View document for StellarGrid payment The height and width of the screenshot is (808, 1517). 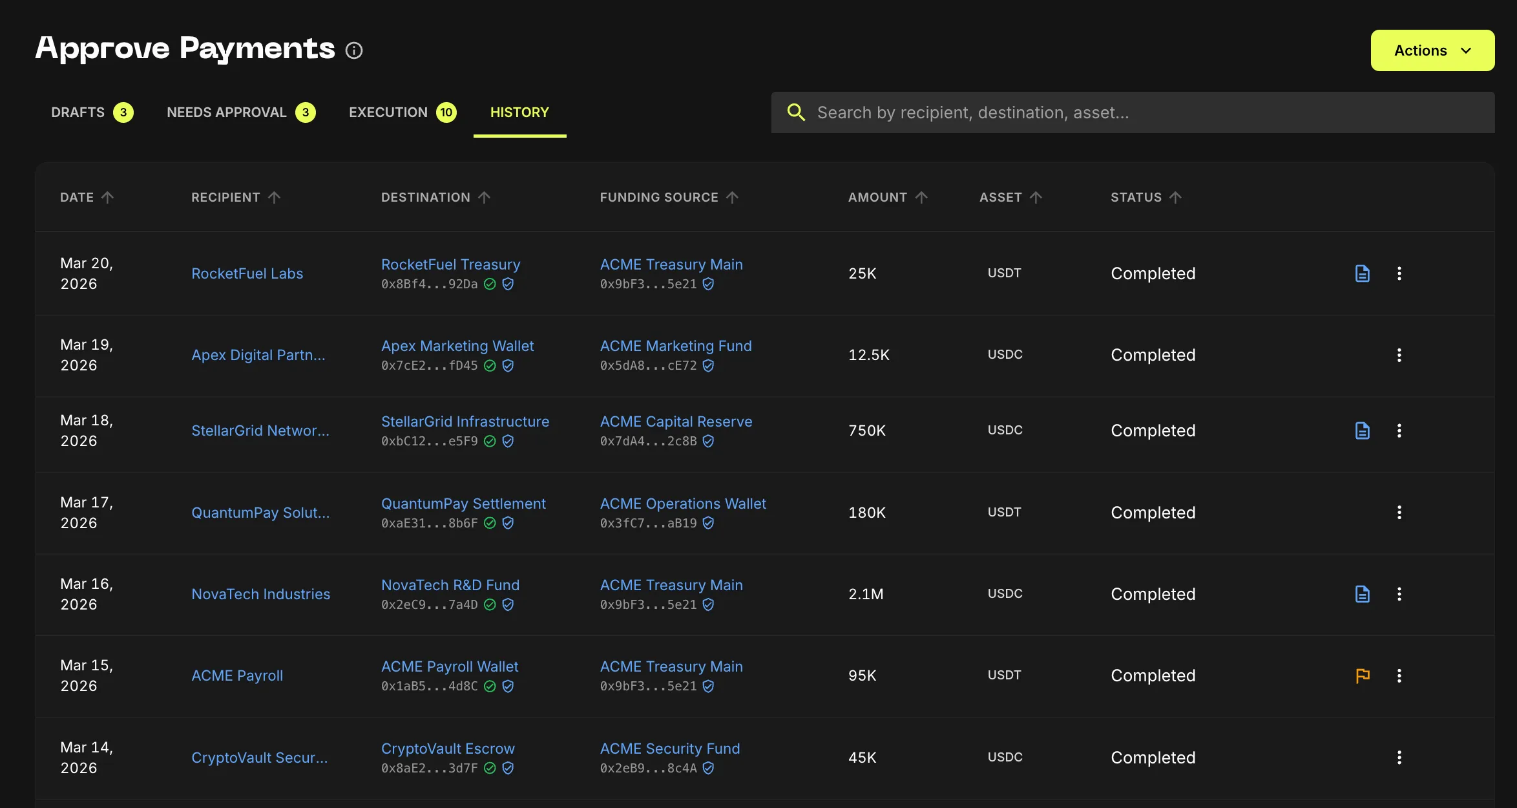[x=1363, y=431]
